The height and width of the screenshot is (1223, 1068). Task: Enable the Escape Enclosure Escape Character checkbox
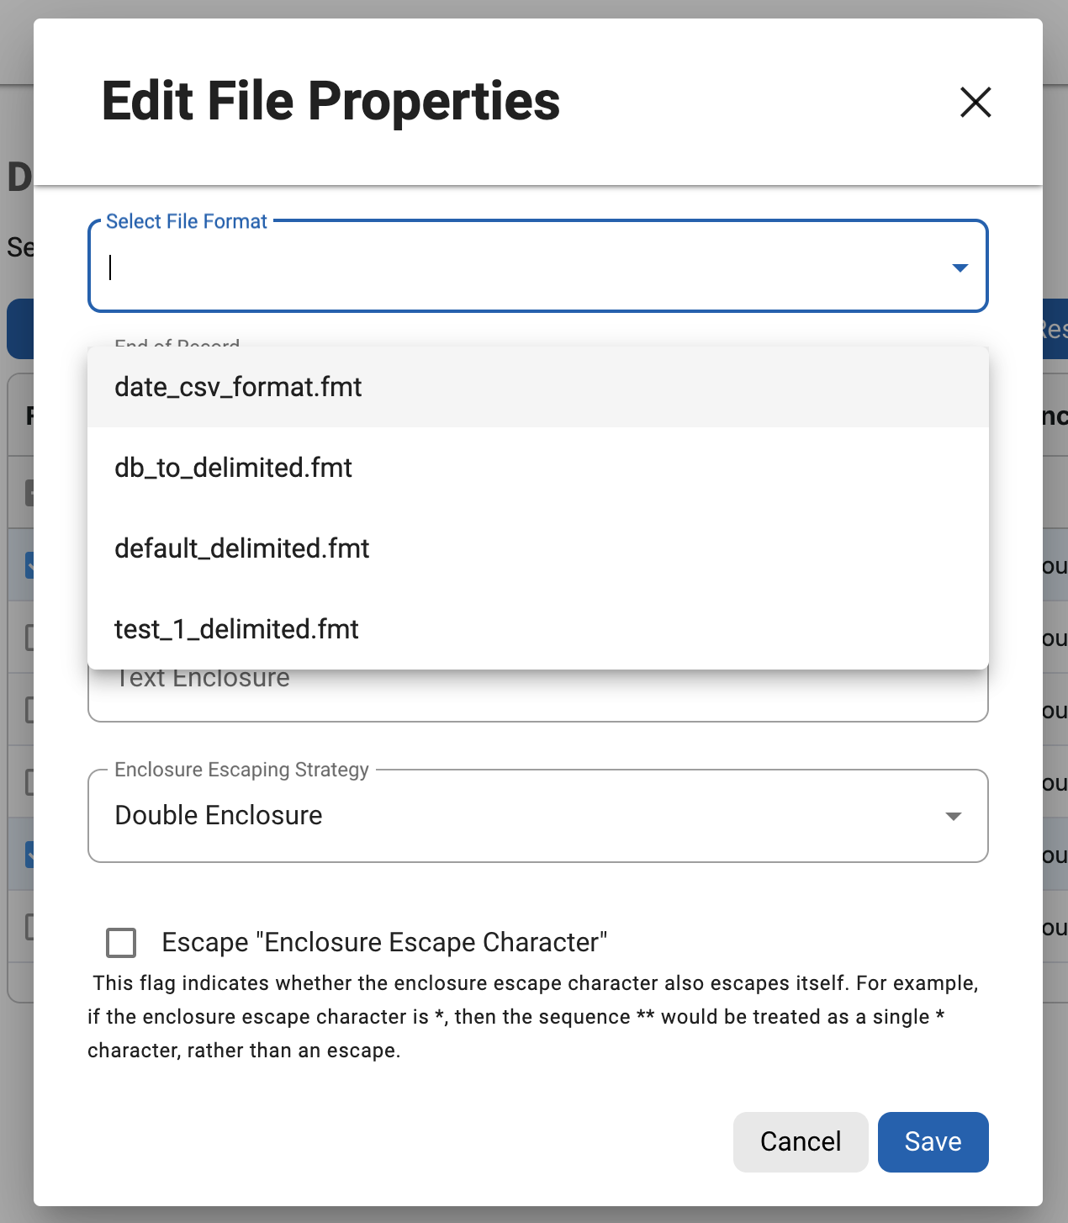[121, 942]
